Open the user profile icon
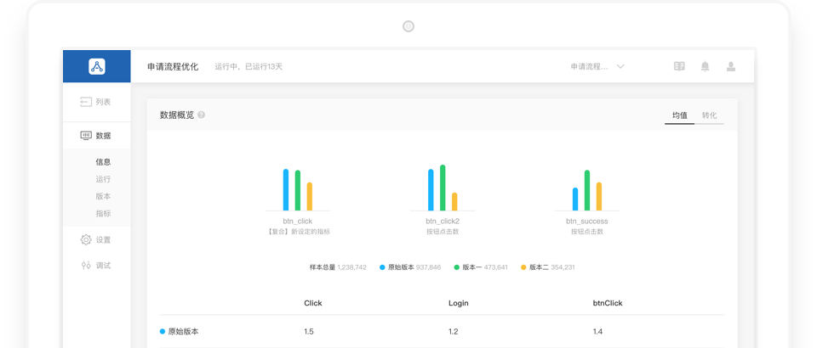817x348 pixels. pyautogui.click(x=731, y=66)
